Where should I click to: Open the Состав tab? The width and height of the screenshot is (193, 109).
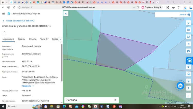(x=55, y=39)
